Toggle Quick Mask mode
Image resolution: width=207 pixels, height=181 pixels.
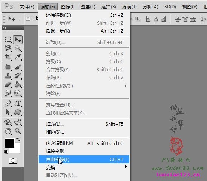(13, 161)
